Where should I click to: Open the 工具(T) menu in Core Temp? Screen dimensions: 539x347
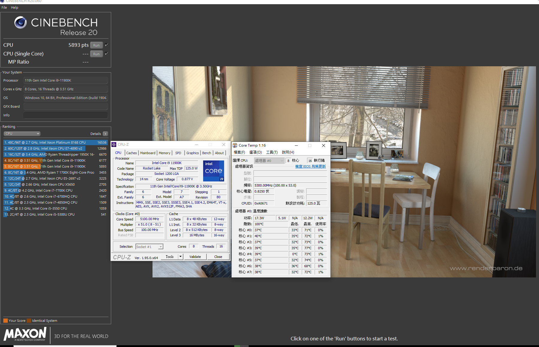[272, 152]
